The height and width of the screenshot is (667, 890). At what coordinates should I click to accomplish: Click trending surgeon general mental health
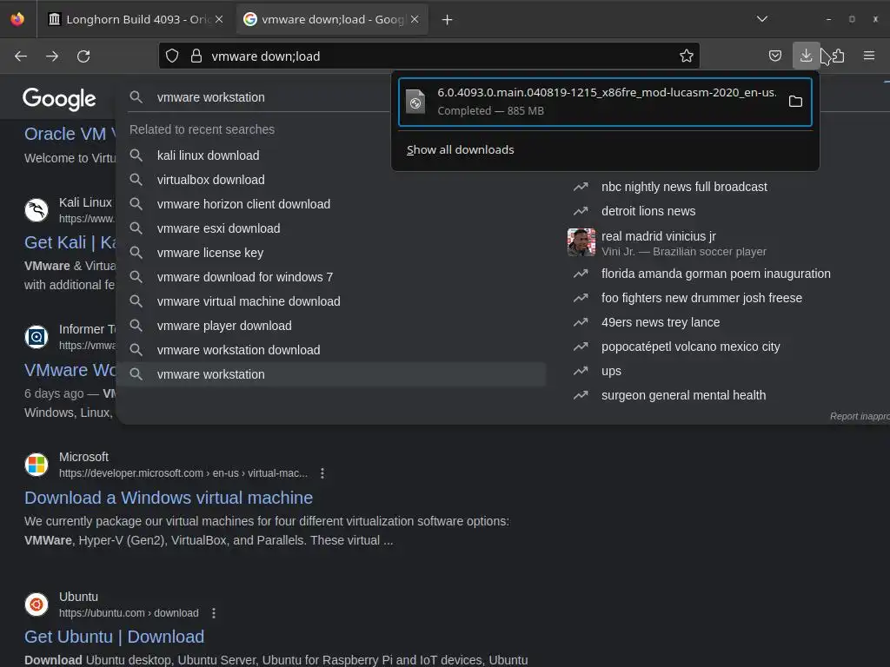tap(683, 395)
